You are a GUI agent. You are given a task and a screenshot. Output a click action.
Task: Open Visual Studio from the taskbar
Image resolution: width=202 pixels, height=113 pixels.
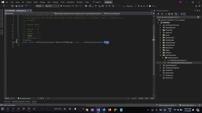pyautogui.click(x=98, y=110)
